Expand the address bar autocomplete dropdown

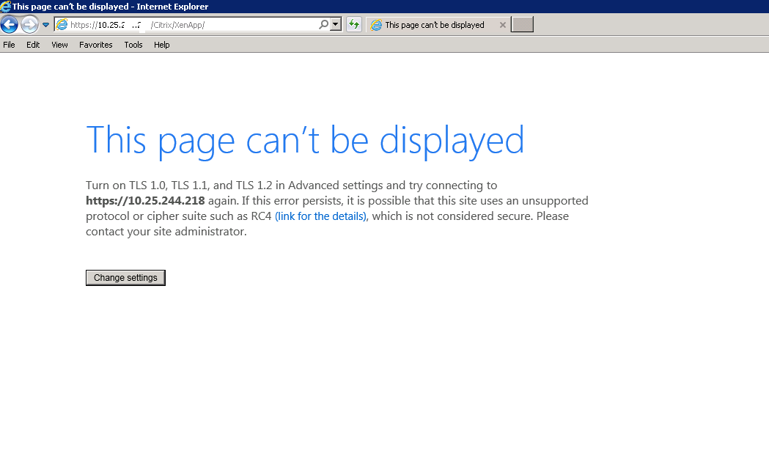[336, 24]
